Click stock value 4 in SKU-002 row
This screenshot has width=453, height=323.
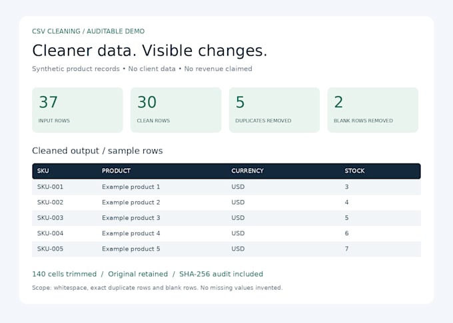[x=346, y=202]
